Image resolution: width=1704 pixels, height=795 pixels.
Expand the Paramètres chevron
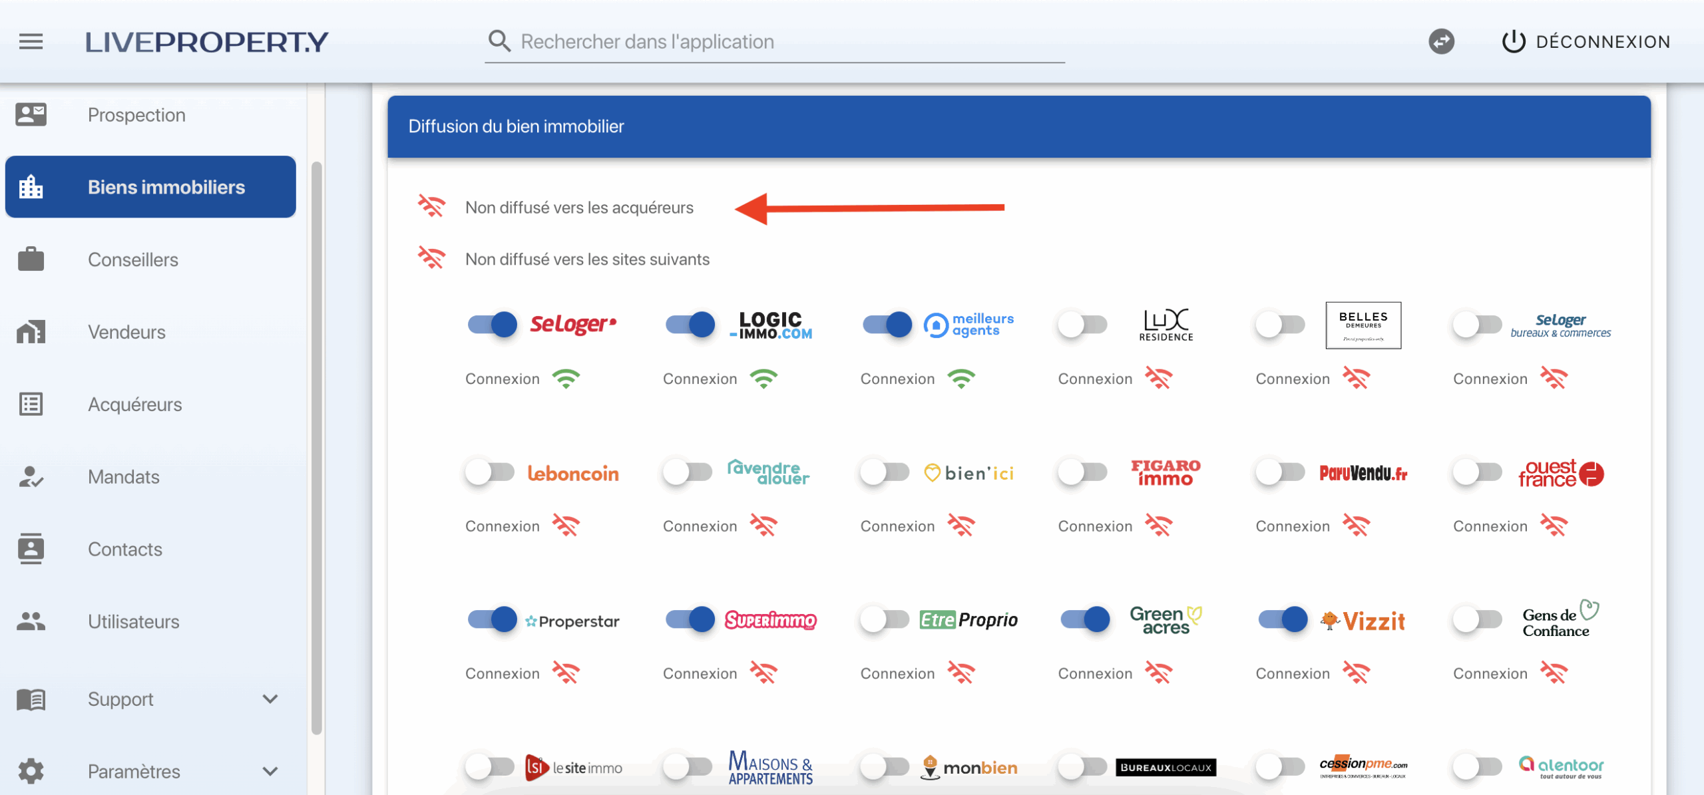click(x=270, y=771)
